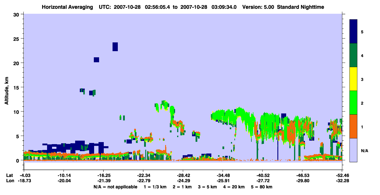Click the start time '02:56:05.4' in the title
This screenshot has height=195, width=380.
pyautogui.click(x=157, y=7)
